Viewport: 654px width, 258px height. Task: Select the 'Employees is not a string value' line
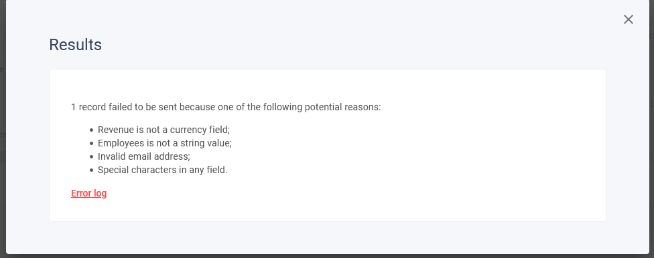pyautogui.click(x=165, y=143)
